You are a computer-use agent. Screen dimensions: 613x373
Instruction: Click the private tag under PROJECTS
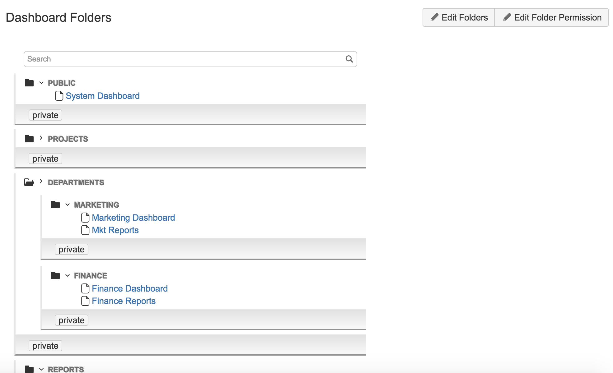click(x=45, y=159)
